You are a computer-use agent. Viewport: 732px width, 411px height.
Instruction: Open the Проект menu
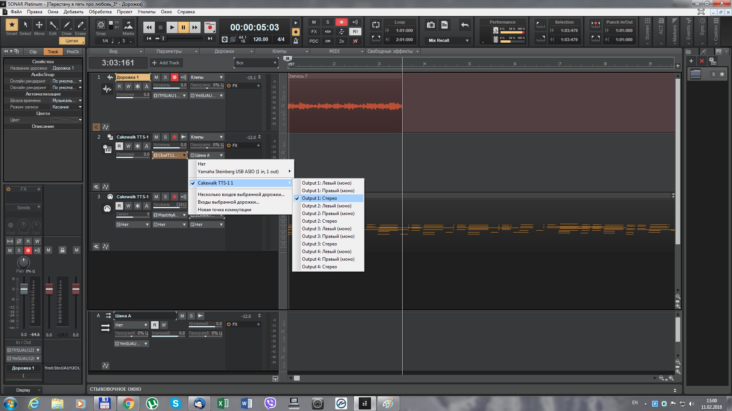pyautogui.click(x=125, y=12)
